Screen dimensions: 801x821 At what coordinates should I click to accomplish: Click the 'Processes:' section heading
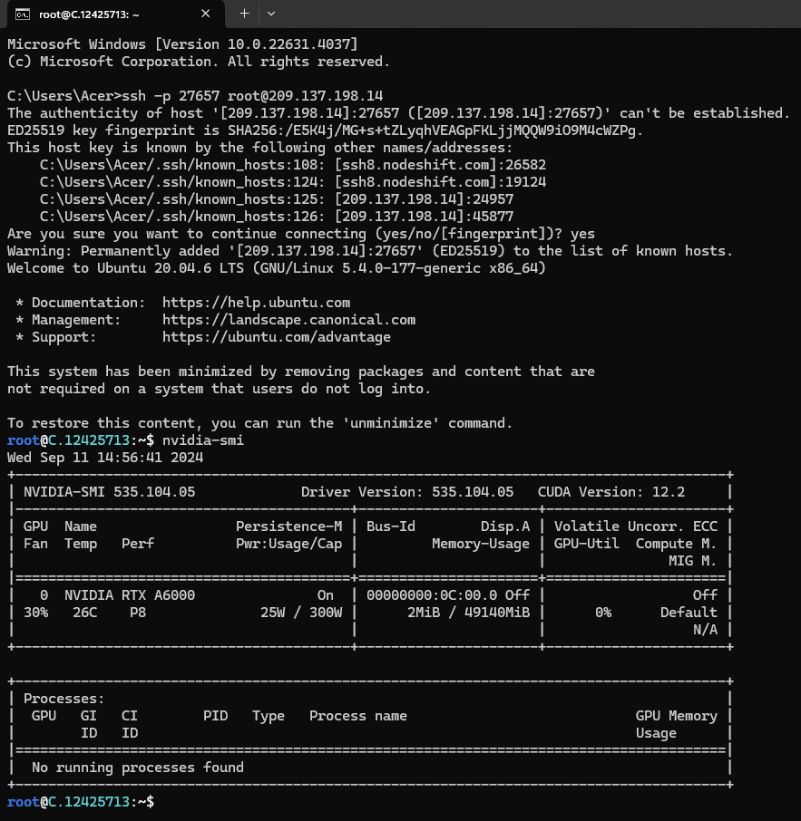coord(64,699)
